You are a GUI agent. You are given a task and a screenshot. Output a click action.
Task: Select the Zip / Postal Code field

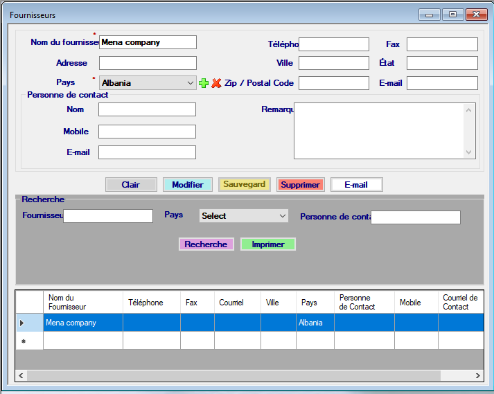pos(333,83)
